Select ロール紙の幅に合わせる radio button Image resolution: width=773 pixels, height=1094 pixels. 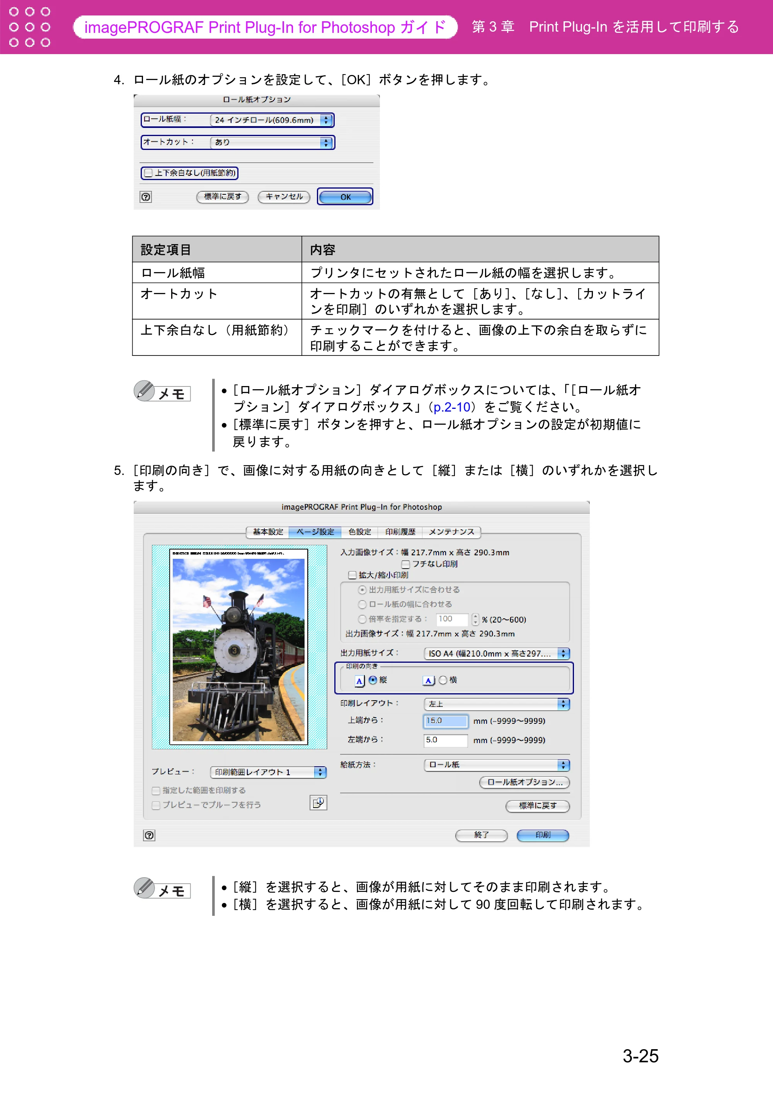[362, 604]
